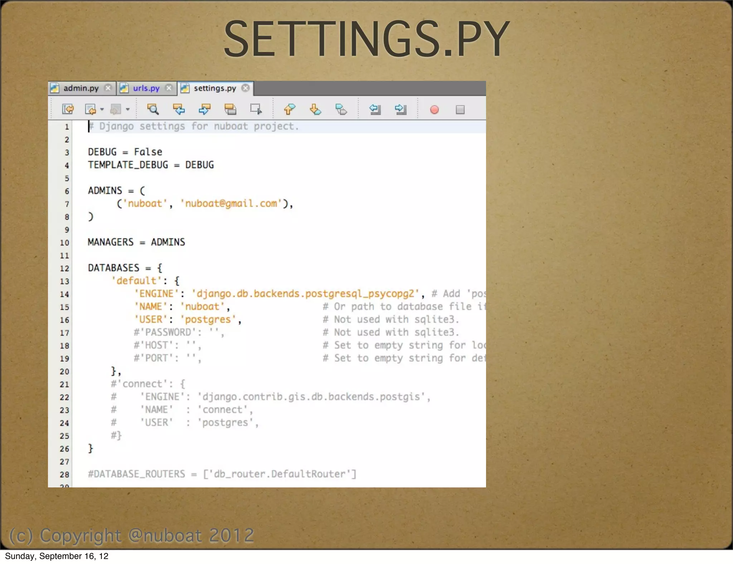Go to next bookmark

(x=315, y=109)
